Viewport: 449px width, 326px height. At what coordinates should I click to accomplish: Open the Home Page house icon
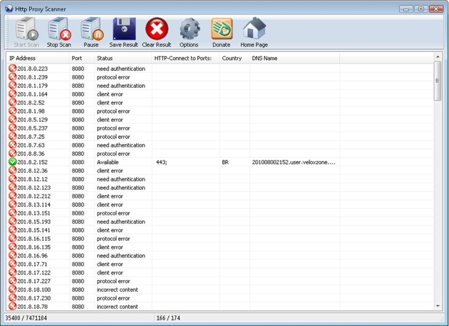pyautogui.click(x=254, y=28)
